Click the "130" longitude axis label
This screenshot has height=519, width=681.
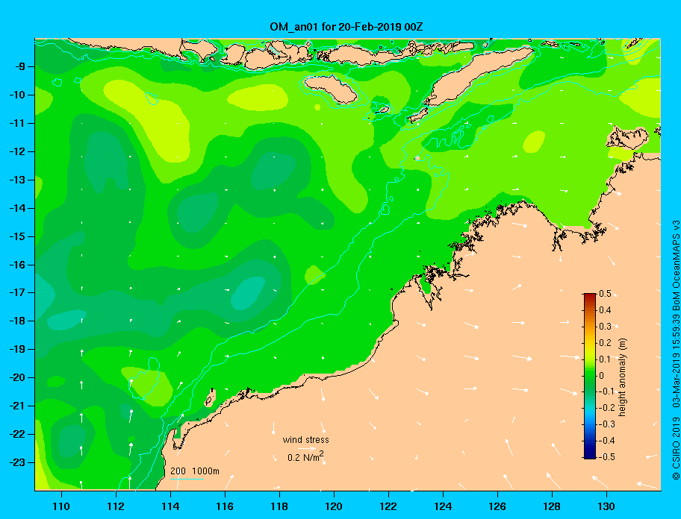[x=606, y=506]
